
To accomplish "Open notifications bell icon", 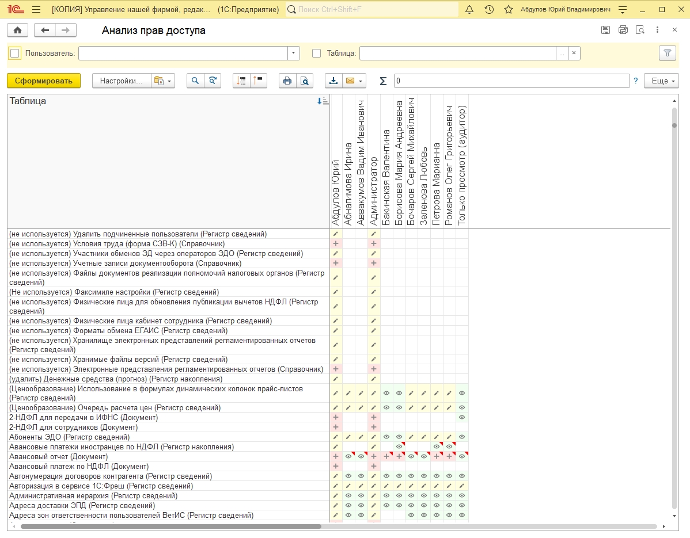I will click(x=469, y=9).
